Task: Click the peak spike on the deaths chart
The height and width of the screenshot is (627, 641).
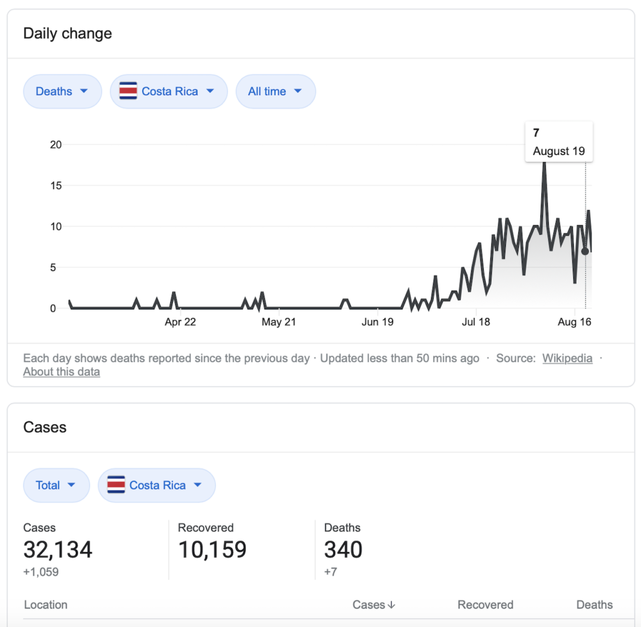Action: click(544, 164)
